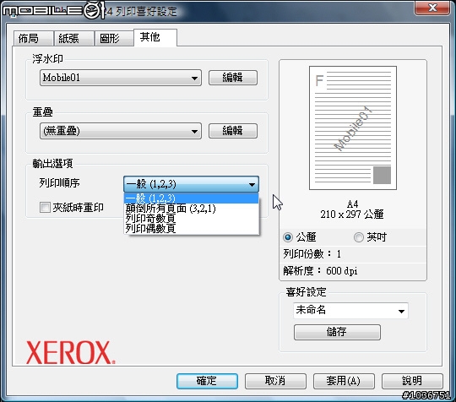This screenshot has width=456, height=402.
Task: Select the 圖形 tab
Action: (x=114, y=38)
